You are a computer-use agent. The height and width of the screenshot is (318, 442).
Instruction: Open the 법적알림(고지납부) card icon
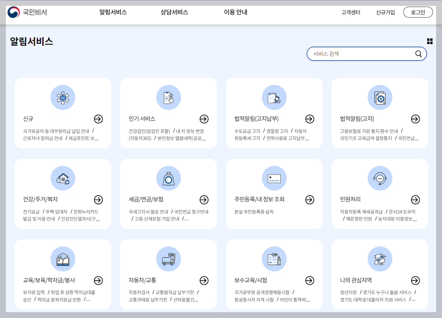point(274,97)
